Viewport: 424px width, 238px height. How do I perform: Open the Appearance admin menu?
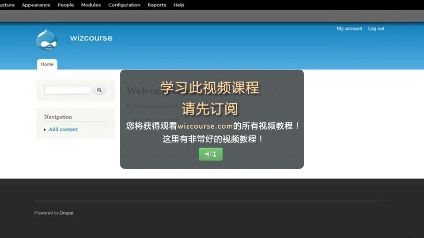pos(36,5)
